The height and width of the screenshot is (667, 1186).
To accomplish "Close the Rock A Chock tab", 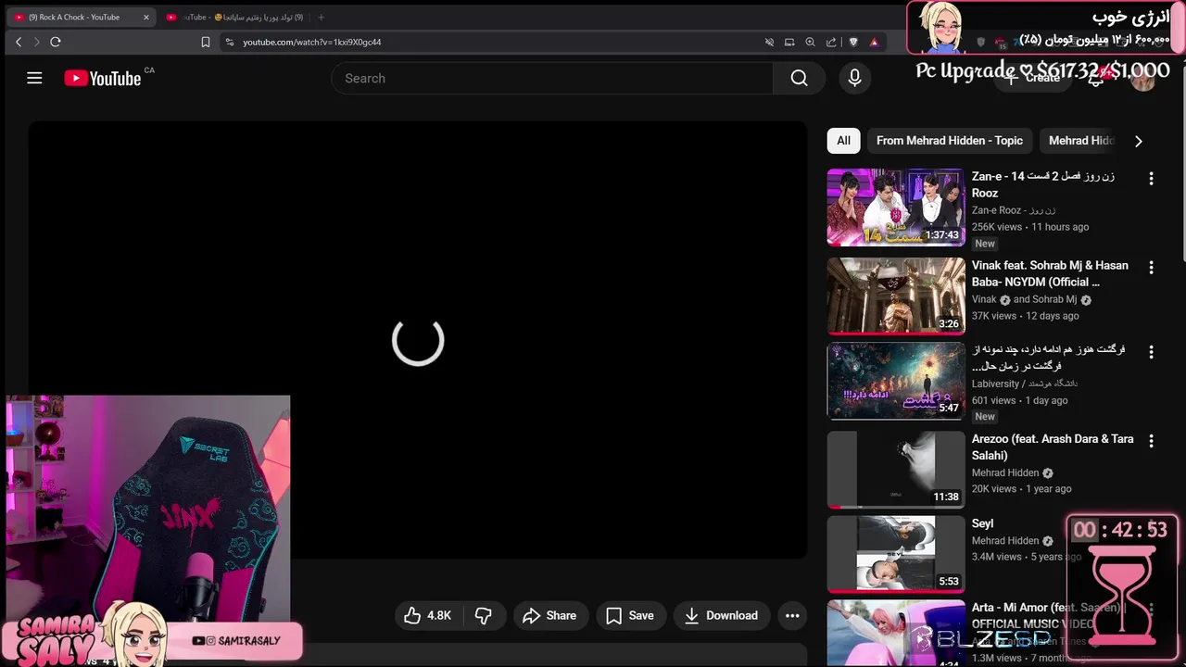I will [x=145, y=17].
